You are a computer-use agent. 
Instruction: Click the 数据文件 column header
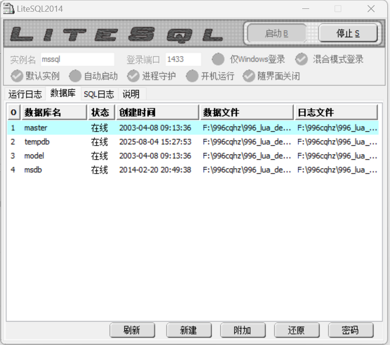click(247, 113)
